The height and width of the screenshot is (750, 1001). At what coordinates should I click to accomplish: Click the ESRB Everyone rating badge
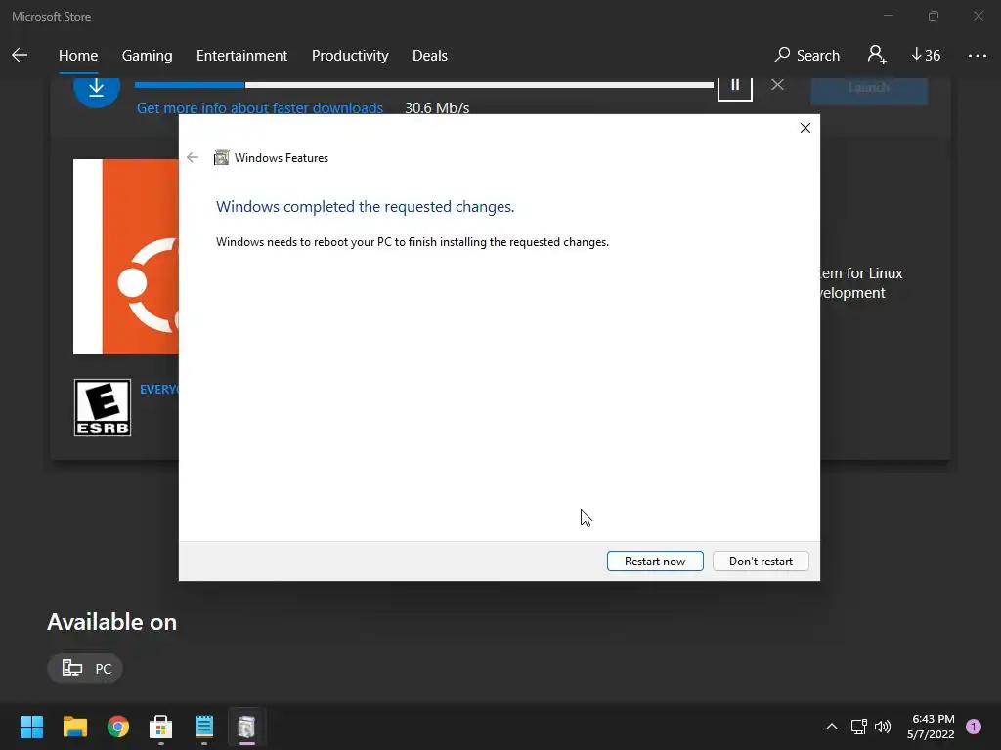(x=102, y=407)
